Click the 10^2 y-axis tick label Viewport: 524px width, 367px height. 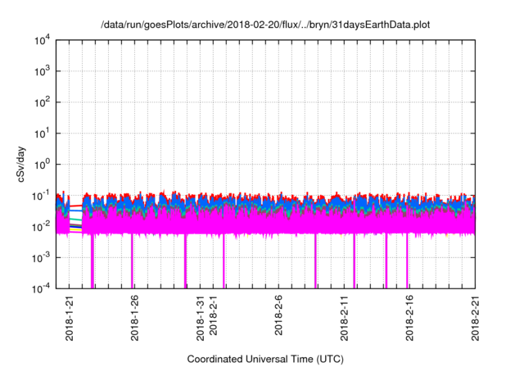42,102
